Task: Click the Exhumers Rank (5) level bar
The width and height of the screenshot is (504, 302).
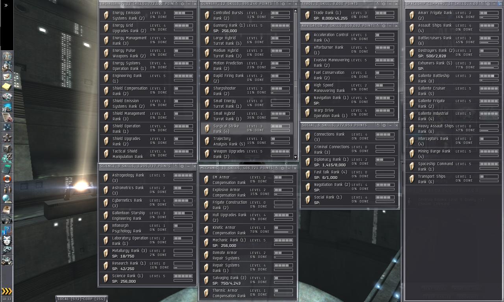Action: (x=489, y=63)
